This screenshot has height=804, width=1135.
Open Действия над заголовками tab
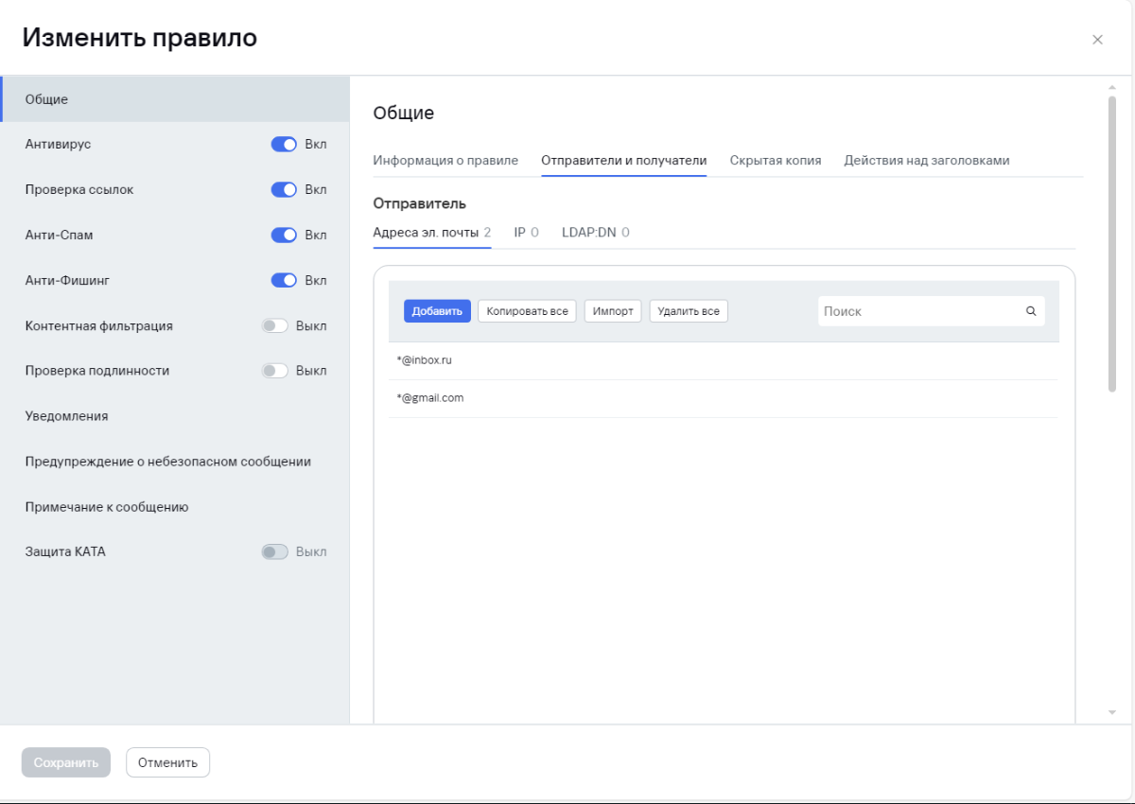[x=926, y=161]
